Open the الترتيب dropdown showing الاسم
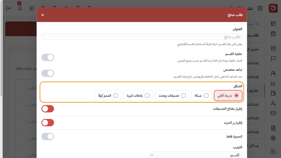Screen dimensions: 281x158 (x=196, y=155)
